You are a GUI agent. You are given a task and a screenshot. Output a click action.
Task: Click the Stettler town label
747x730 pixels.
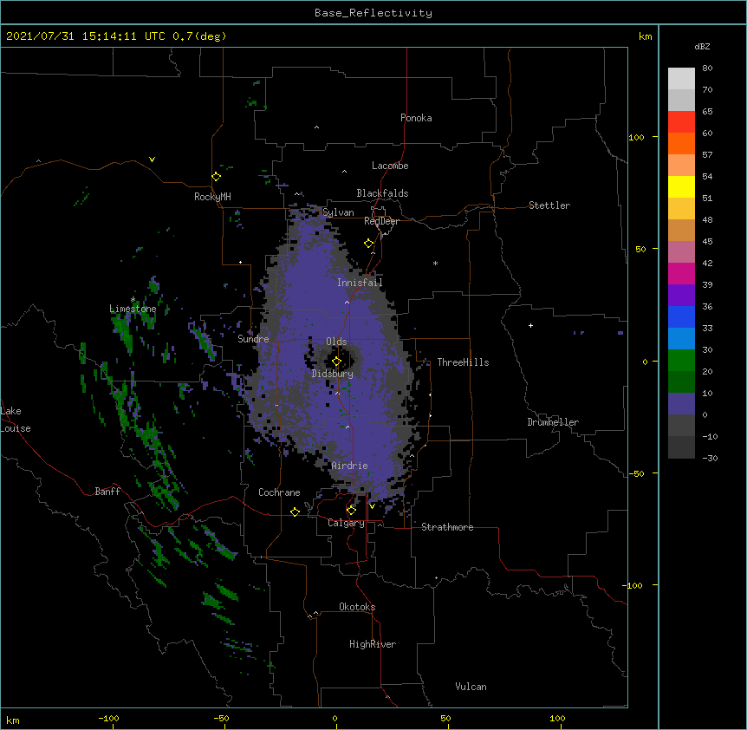pyautogui.click(x=549, y=205)
